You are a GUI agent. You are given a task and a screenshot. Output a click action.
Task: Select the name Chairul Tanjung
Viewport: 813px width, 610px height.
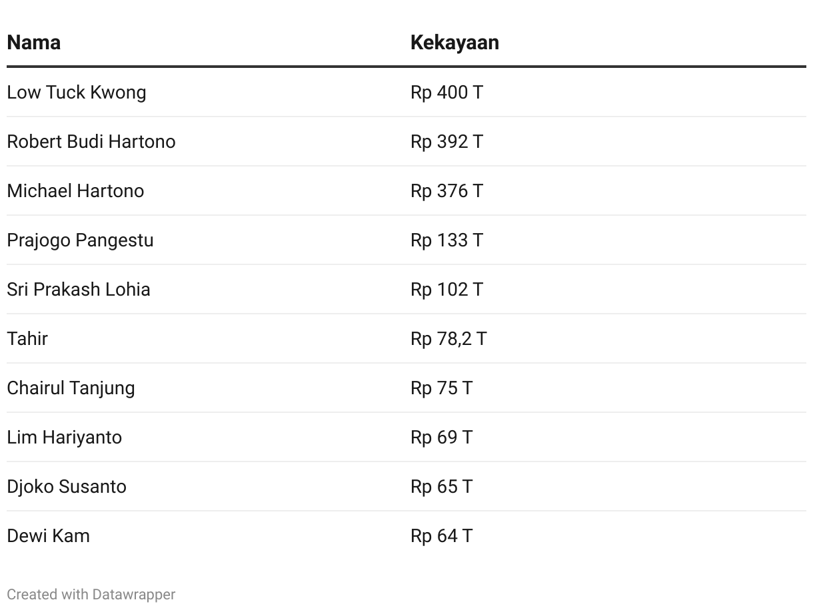pos(71,388)
